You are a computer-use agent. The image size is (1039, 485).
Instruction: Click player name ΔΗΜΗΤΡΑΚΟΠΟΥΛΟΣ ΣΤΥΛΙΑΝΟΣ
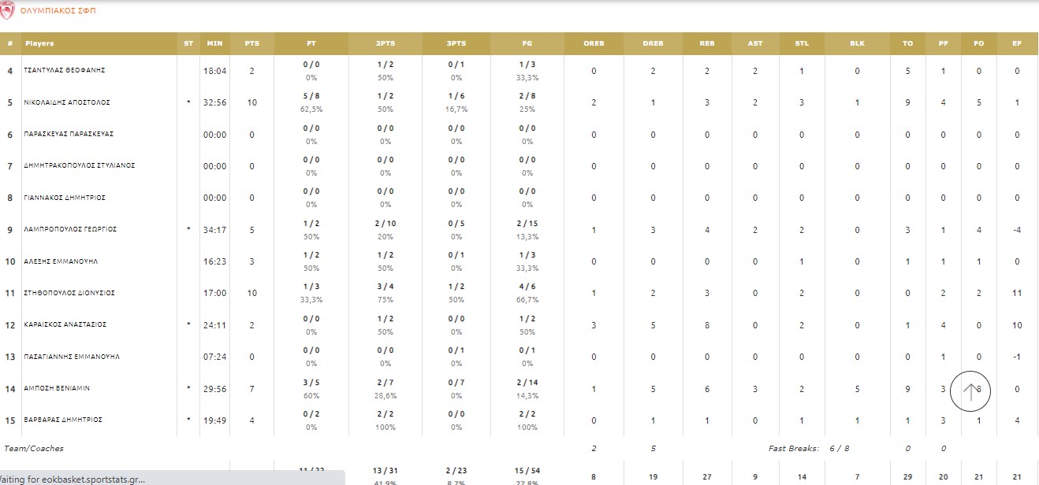80,166
